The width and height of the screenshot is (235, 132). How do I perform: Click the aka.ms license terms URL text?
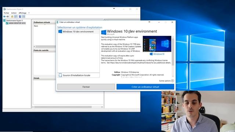click(131, 63)
